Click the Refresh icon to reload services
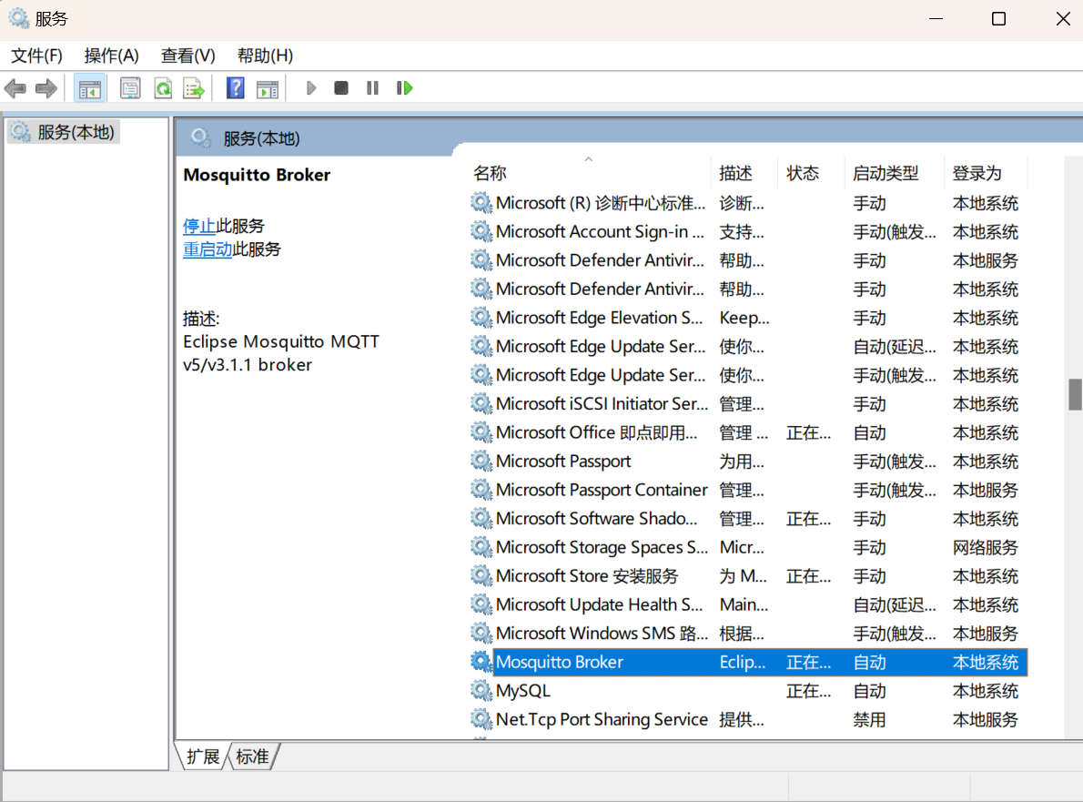The height and width of the screenshot is (802, 1083). point(162,87)
